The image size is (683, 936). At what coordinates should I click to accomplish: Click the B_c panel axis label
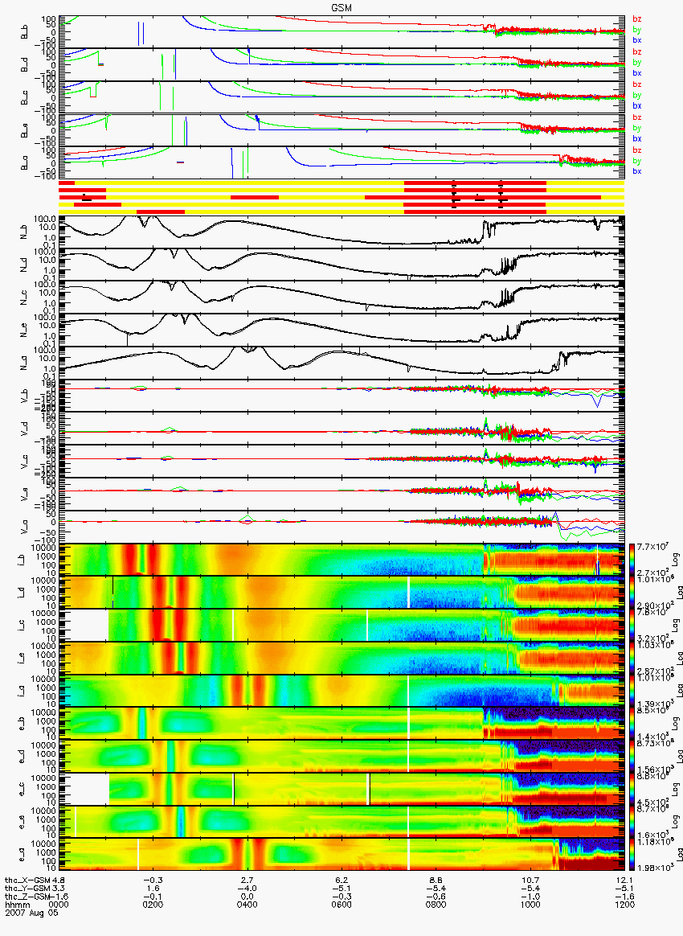click(24, 97)
